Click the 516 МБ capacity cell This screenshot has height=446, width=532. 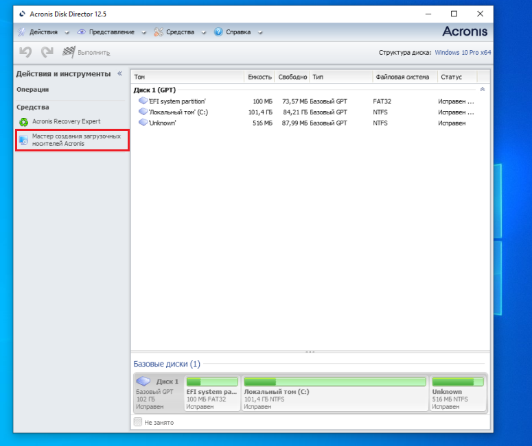[262, 123]
